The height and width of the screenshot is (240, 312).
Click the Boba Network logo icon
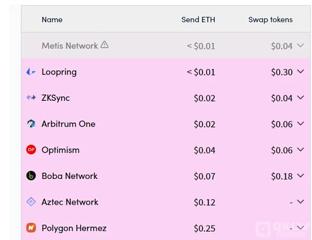click(31, 176)
